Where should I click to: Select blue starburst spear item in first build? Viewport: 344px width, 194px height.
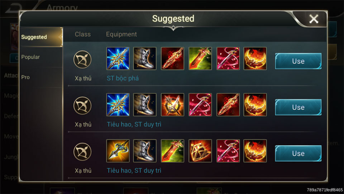point(118,59)
